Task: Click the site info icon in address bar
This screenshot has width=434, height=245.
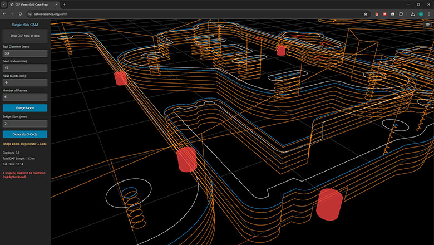Action: (30, 14)
